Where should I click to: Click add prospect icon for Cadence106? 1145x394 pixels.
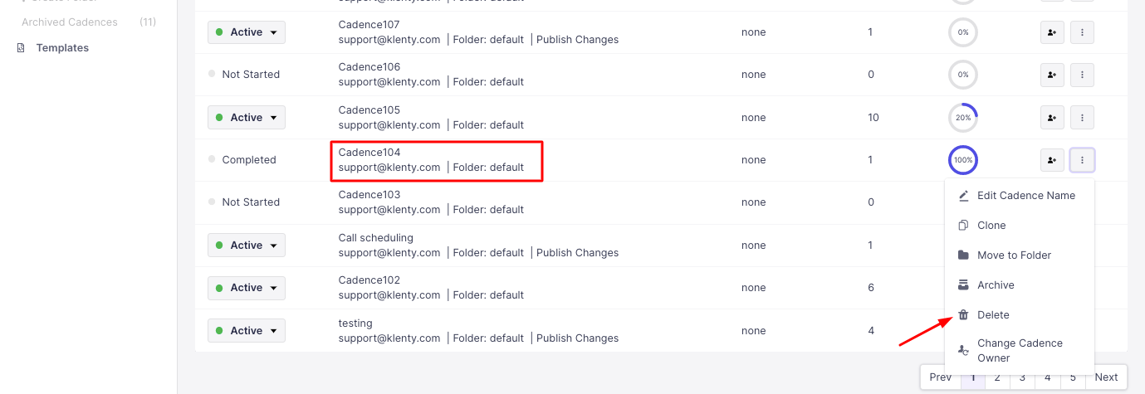tap(1052, 75)
